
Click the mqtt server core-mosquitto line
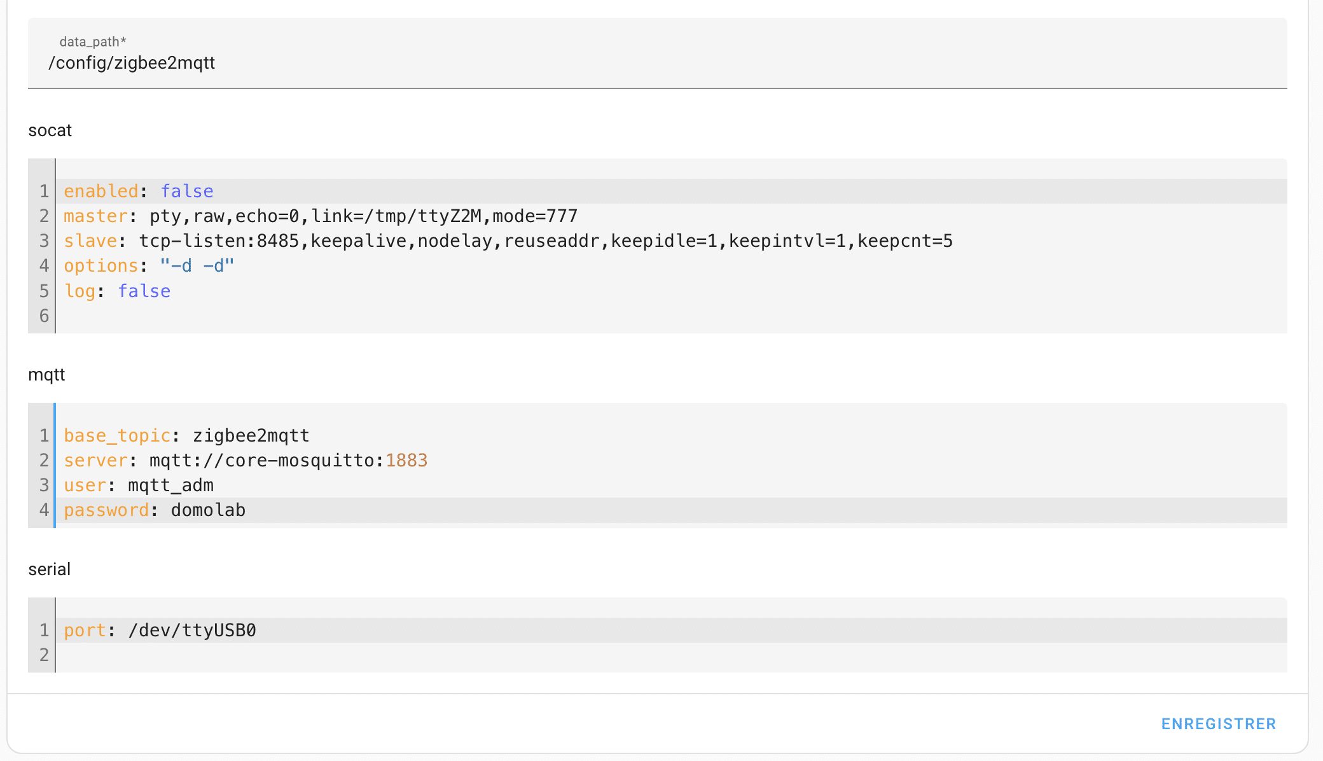(x=672, y=461)
